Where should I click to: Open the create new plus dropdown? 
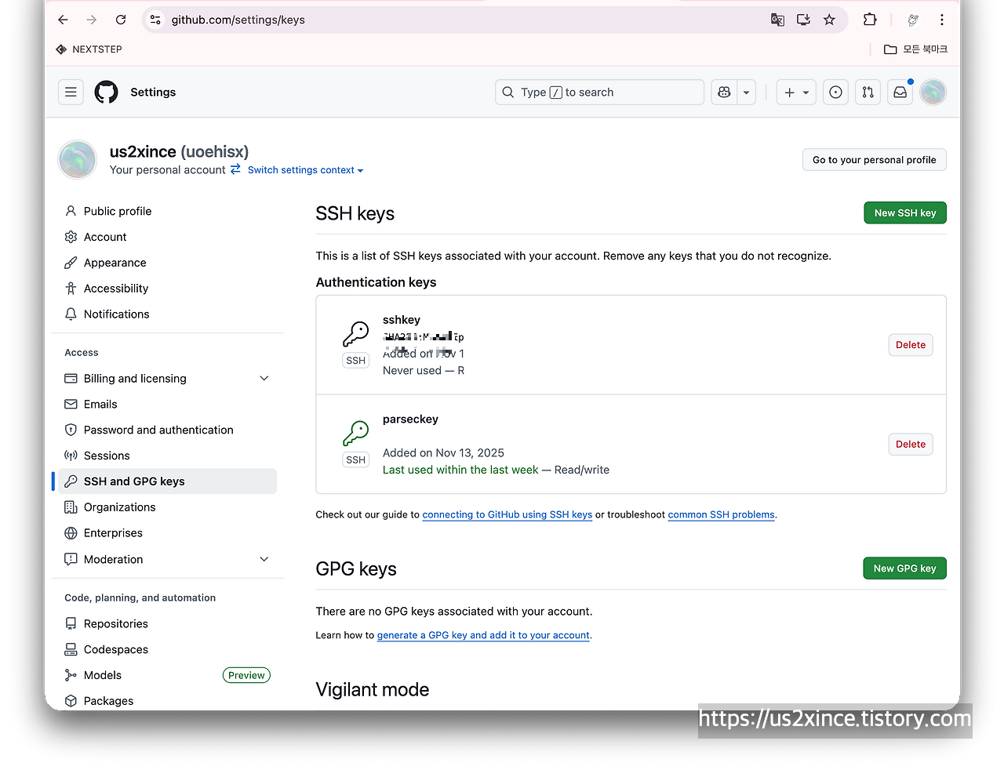pos(796,92)
